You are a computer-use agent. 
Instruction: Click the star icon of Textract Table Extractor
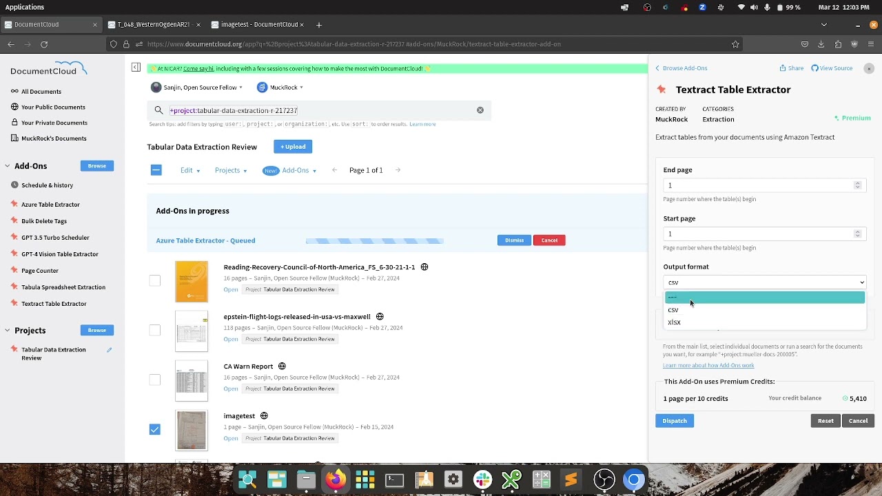[661, 90]
